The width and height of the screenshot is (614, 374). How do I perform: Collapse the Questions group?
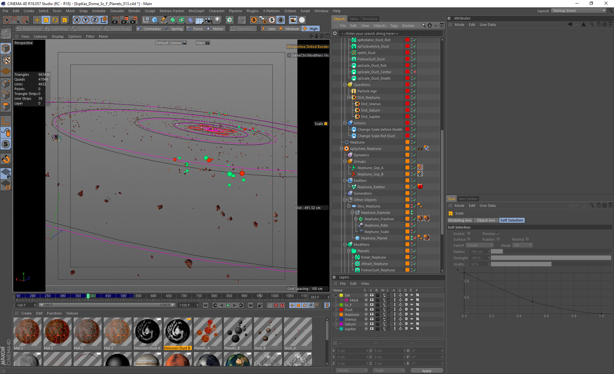pos(345,85)
